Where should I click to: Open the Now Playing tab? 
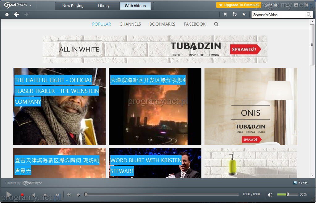point(73,6)
